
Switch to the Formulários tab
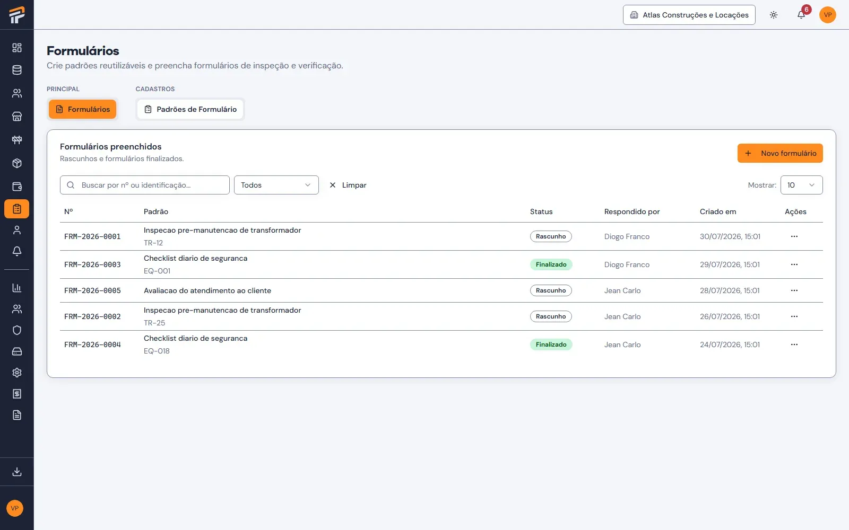coord(83,109)
